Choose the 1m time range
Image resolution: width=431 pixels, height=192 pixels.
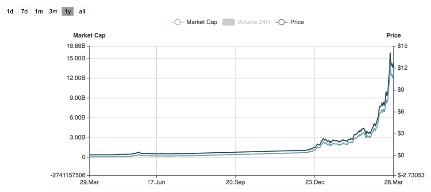point(39,11)
